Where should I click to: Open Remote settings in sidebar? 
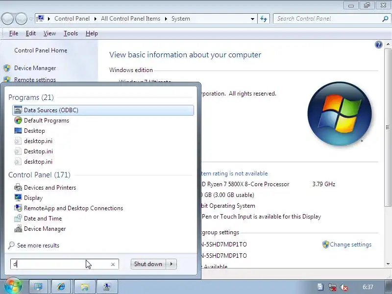35,80
